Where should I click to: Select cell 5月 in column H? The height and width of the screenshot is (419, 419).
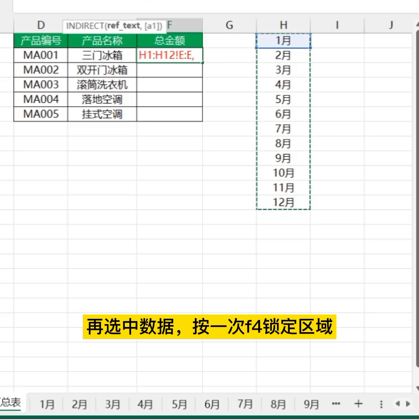[283, 99]
